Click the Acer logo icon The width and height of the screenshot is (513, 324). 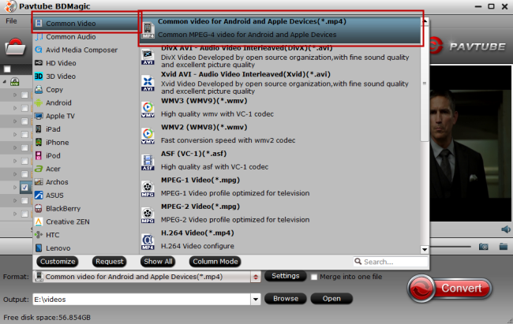click(x=39, y=169)
